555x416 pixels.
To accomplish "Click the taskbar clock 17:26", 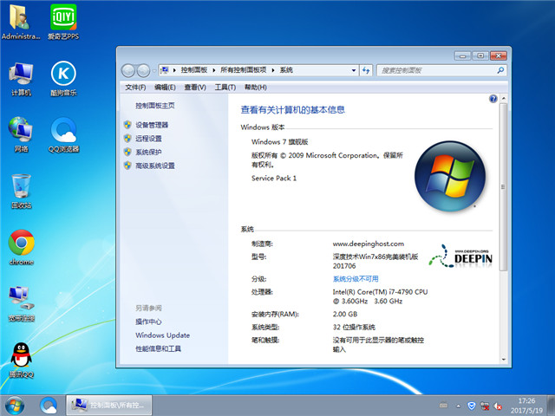I will tap(526, 400).
